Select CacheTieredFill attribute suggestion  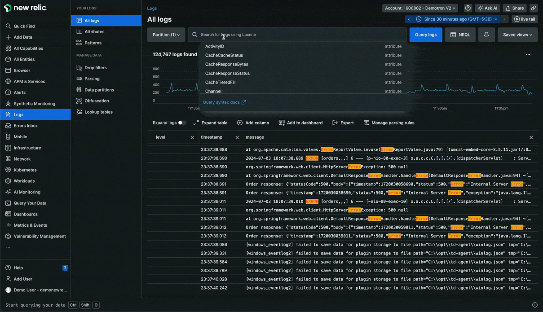point(303,82)
